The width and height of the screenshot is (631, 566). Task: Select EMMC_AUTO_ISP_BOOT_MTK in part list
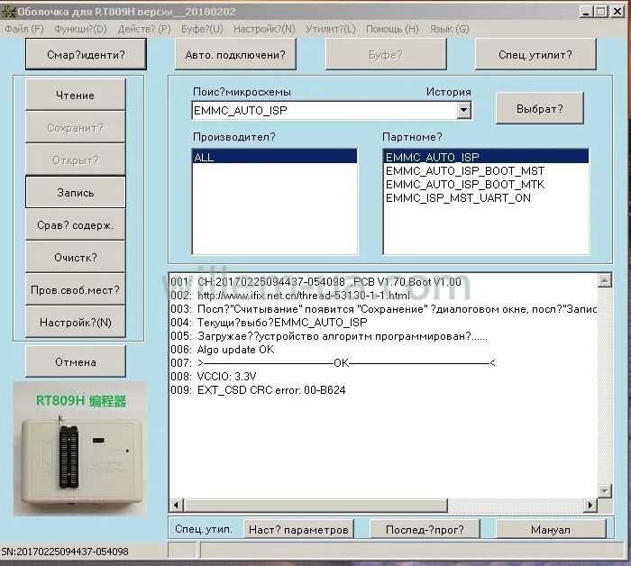click(x=465, y=184)
